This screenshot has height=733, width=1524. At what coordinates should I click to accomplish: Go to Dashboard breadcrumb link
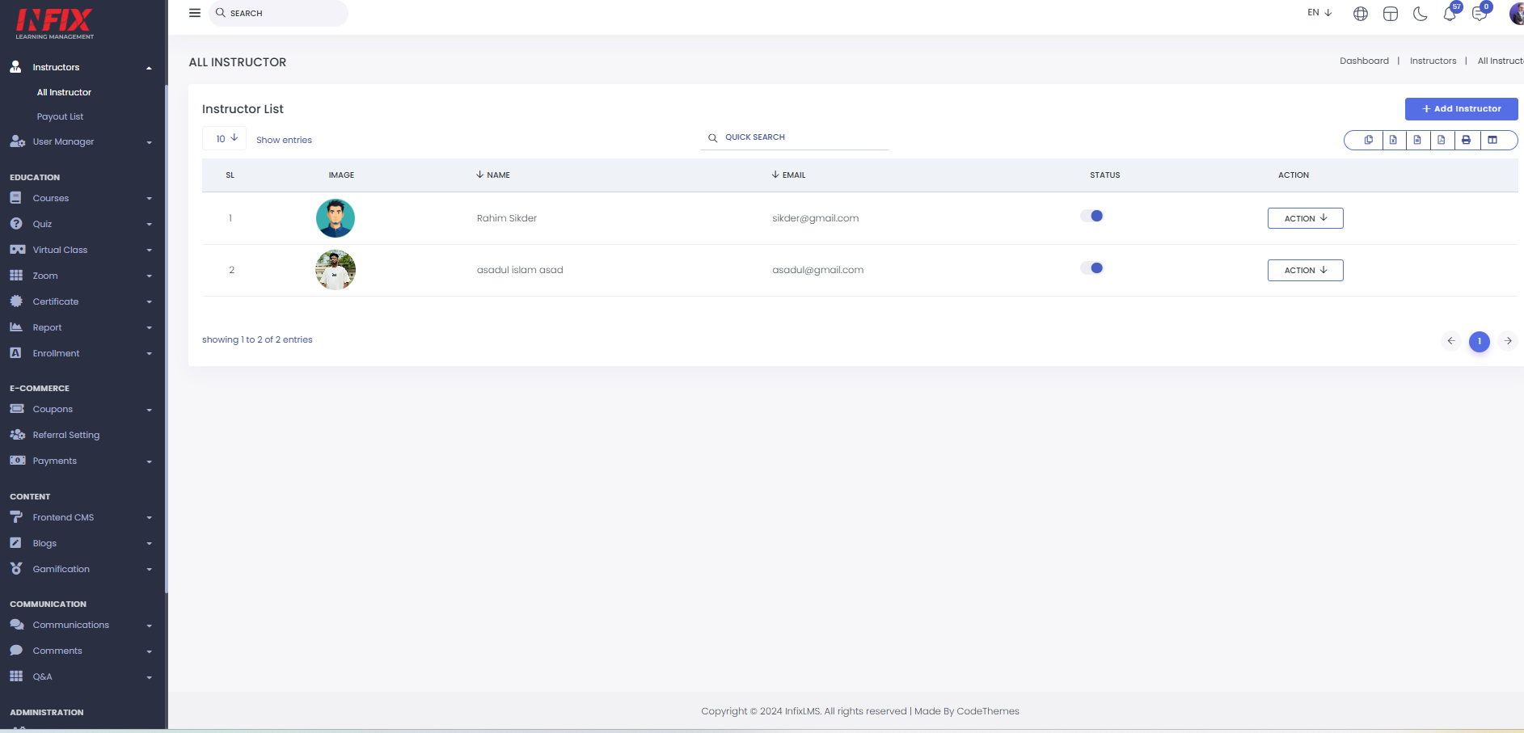1364,61
